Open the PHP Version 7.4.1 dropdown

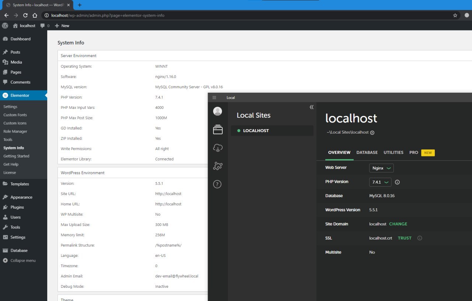pyautogui.click(x=380, y=182)
